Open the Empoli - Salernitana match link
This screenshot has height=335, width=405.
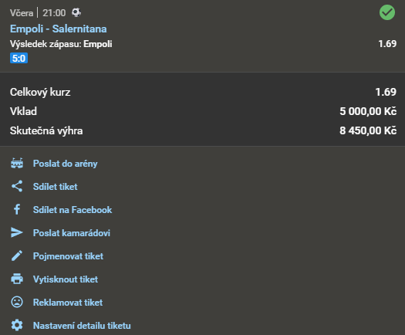click(x=58, y=29)
